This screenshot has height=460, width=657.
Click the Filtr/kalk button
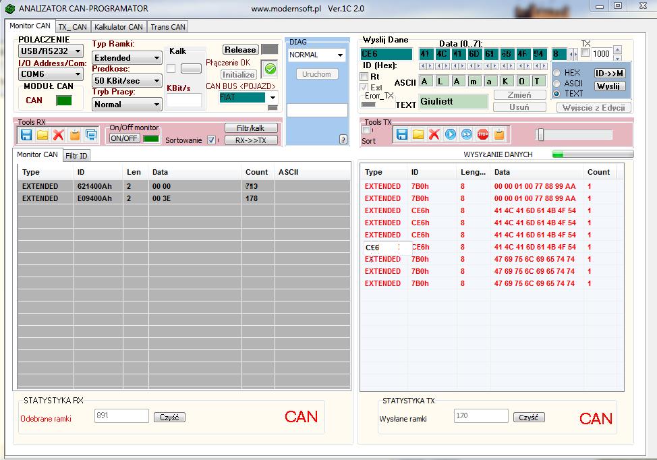(250, 127)
